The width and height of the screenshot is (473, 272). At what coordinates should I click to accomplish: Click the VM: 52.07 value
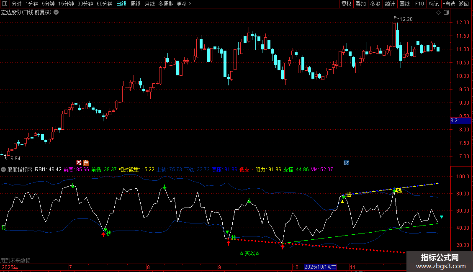[x=322, y=169]
